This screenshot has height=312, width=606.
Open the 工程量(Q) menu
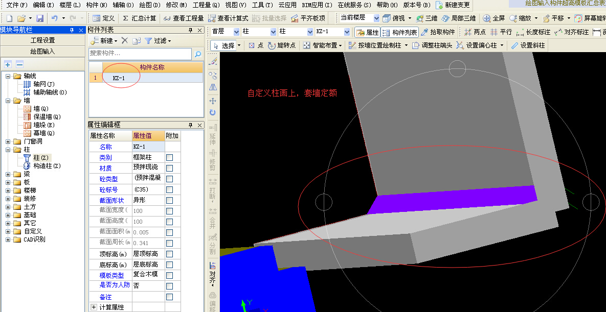point(206,5)
